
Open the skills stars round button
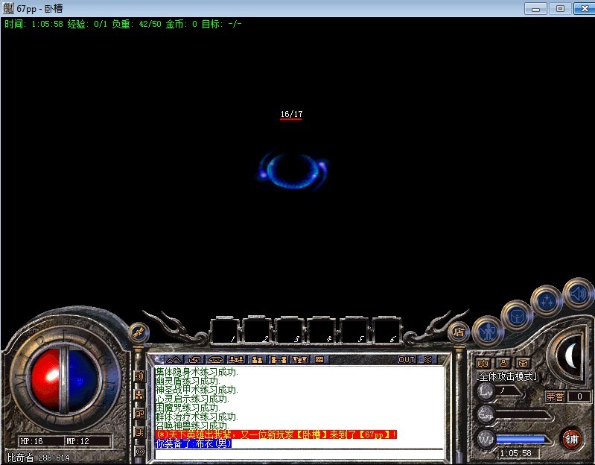click(547, 300)
